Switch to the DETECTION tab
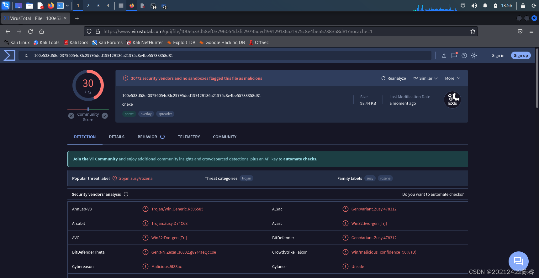Viewport: 539px width, 278px height. tap(85, 137)
